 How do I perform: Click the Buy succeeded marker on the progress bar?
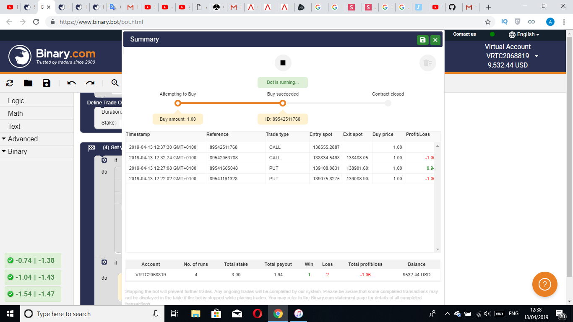click(x=283, y=103)
